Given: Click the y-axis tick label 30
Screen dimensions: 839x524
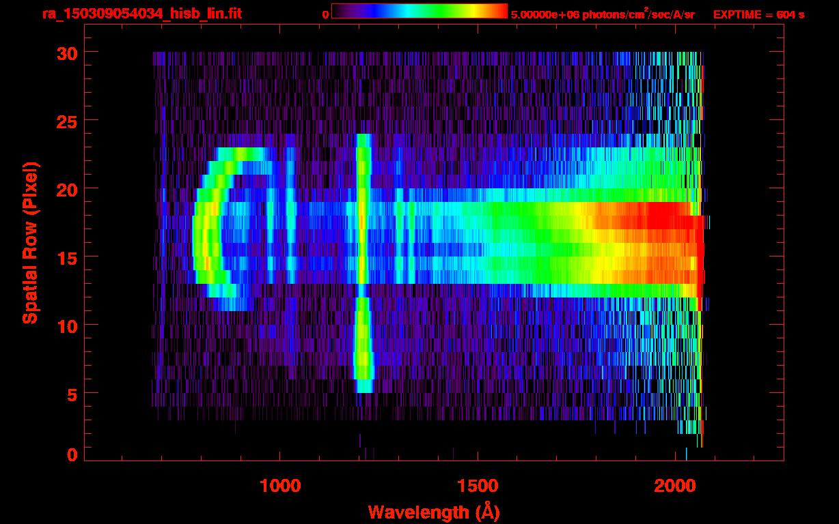Looking at the screenshot, I should click(66, 53).
